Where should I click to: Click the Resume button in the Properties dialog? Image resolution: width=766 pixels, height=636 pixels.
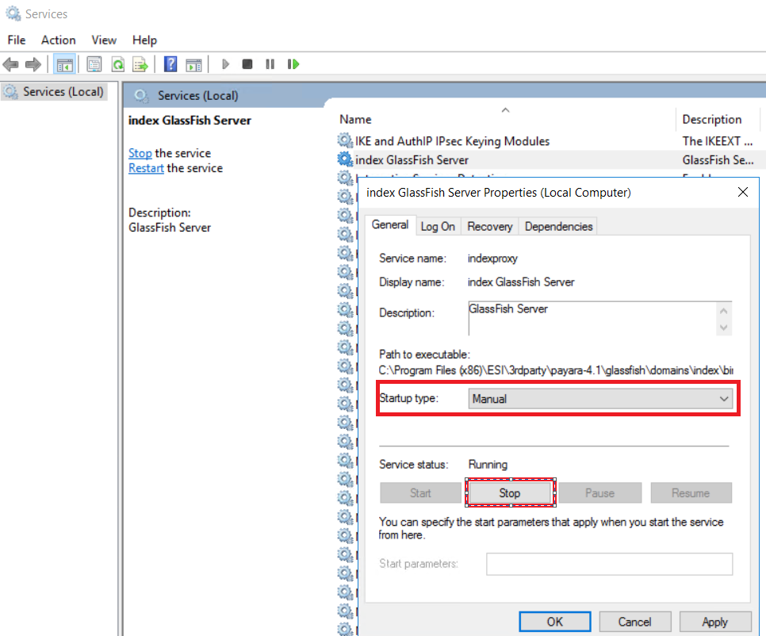tap(691, 493)
